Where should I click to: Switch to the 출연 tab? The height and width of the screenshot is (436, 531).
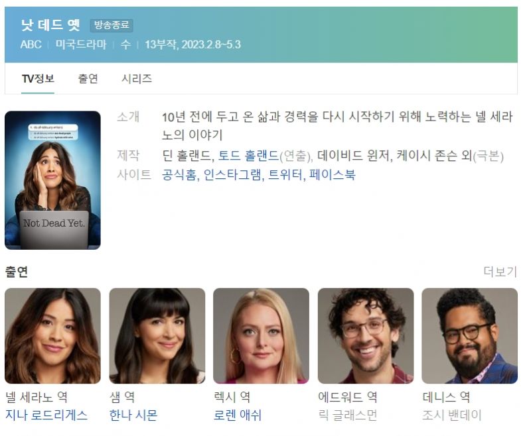coord(88,79)
